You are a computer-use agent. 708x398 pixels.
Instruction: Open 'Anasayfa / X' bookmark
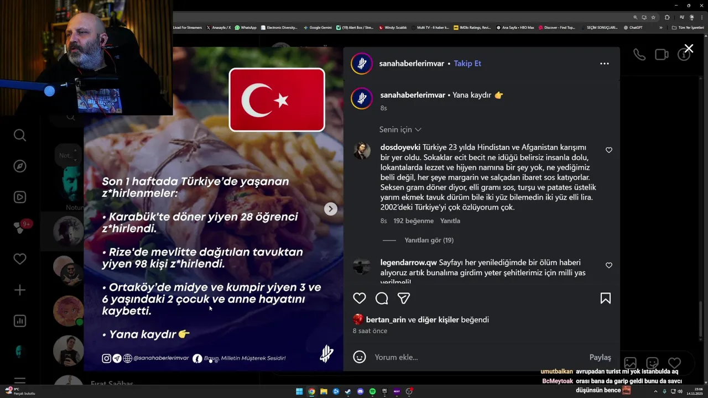click(x=218, y=28)
